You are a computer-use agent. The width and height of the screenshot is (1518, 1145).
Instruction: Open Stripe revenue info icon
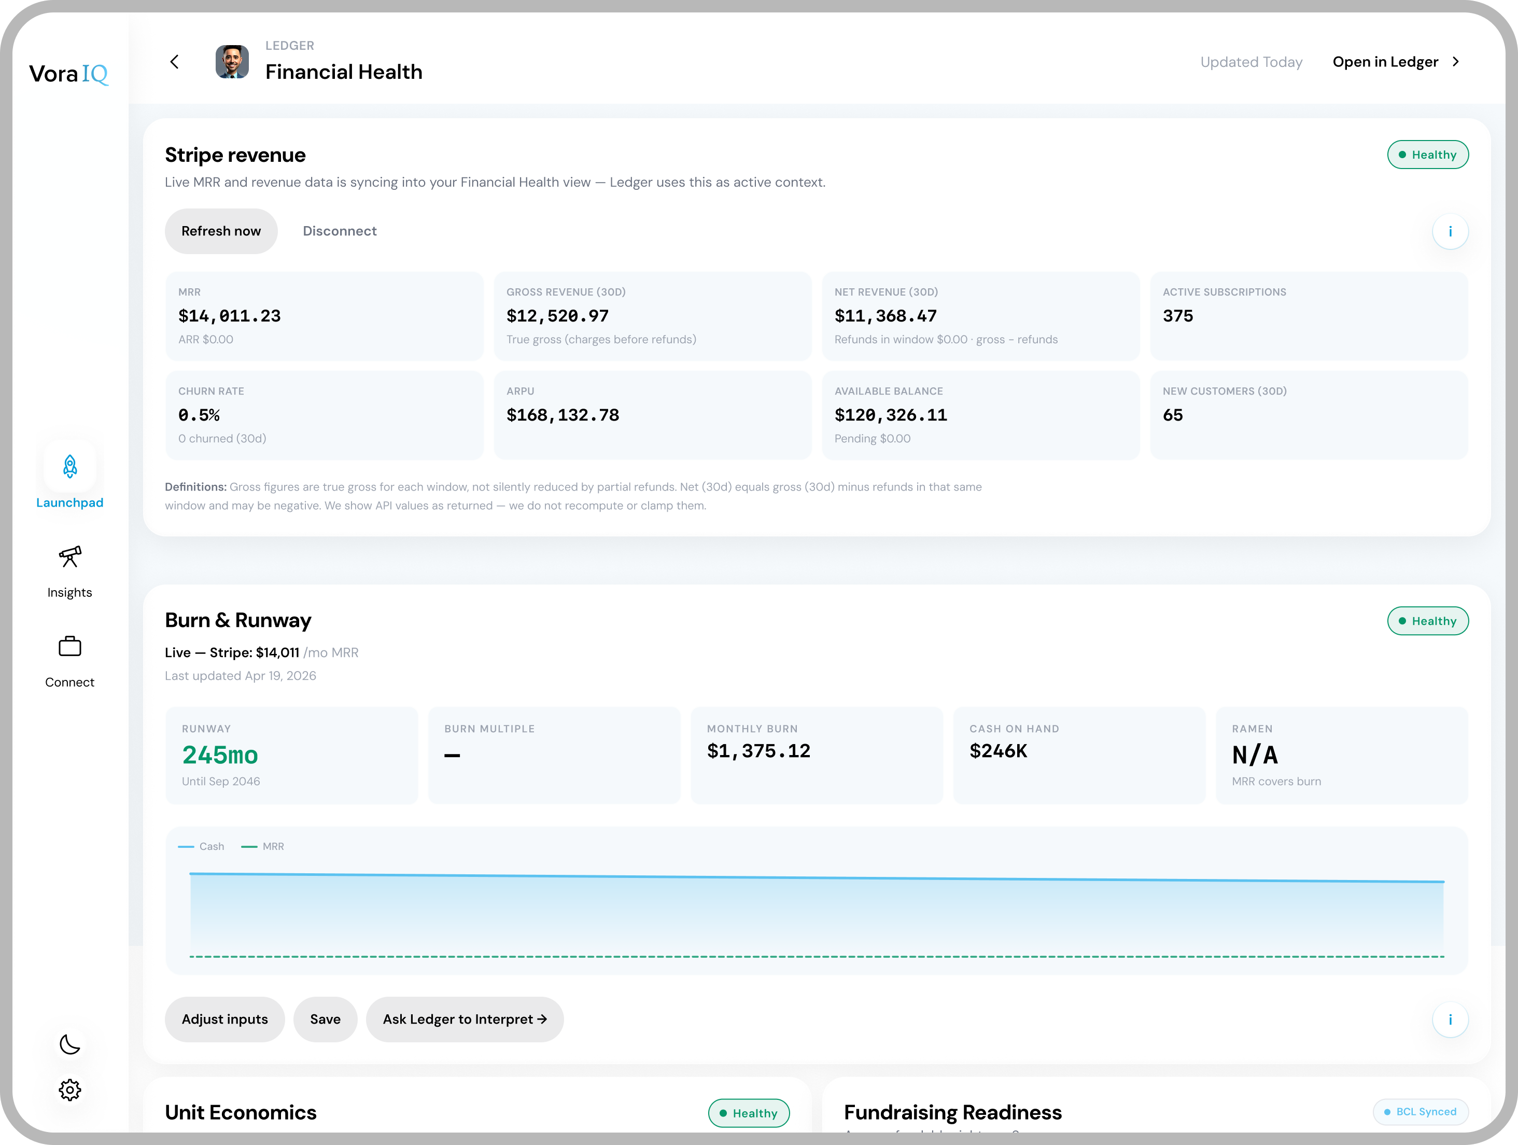[1450, 231]
